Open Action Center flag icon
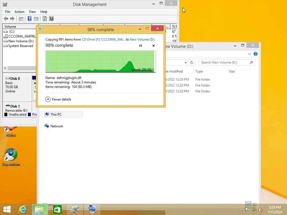 tap(247, 209)
